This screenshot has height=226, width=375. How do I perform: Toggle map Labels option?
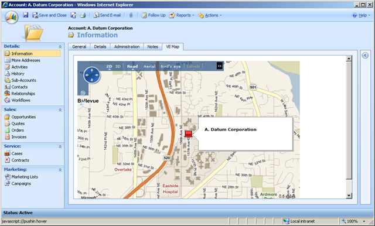pos(193,66)
